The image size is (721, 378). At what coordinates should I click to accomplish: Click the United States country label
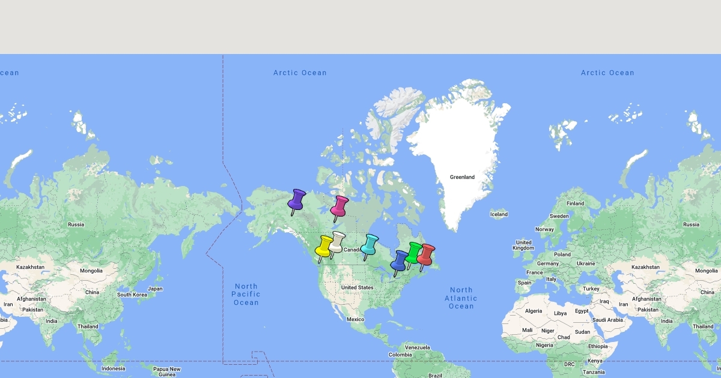[x=357, y=287]
